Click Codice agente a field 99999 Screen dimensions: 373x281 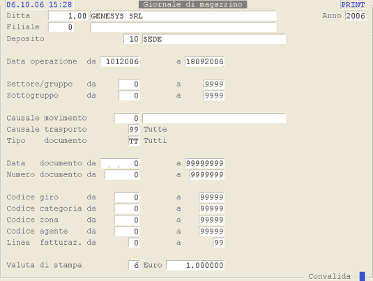tap(211, 231)
